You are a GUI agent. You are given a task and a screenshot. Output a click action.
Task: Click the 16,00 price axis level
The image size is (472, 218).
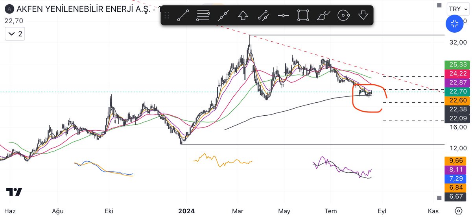(x=458, y=127)
